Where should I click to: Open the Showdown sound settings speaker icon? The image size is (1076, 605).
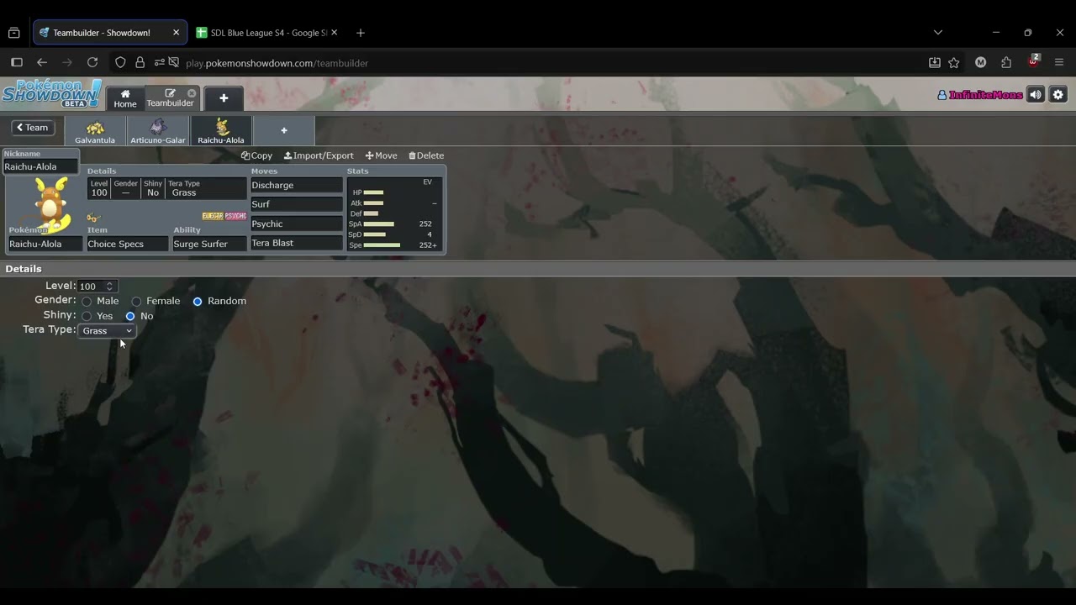(x=1036, y=95)
